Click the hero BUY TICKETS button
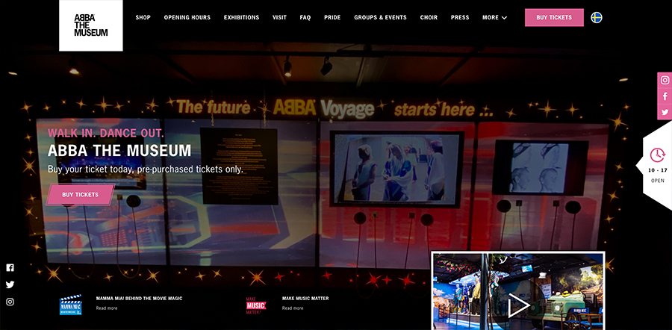 coord(80,195)
